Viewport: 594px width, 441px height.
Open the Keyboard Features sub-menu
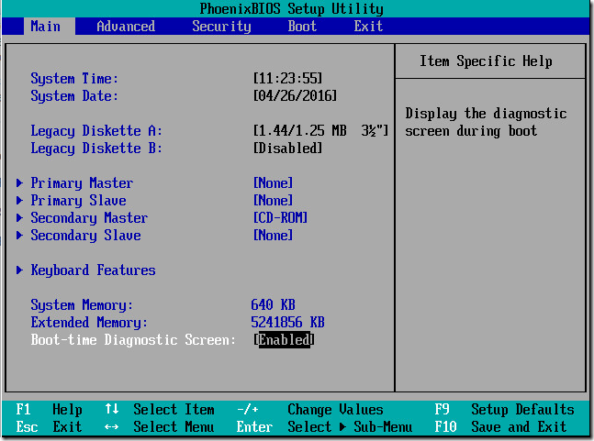tap(94, 270)
